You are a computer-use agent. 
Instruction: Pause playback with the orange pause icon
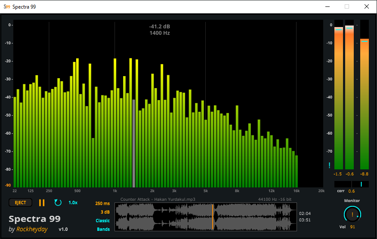coord(42,202)
